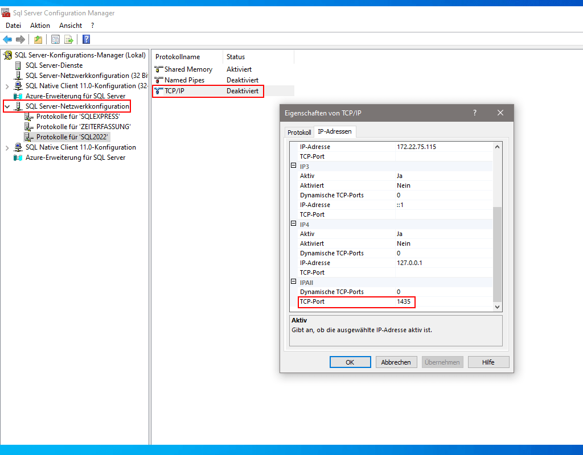Select the Named Pipes protocol icon
Image resolution: width=583 pixels, height=455 pixels.
point(159,80)
